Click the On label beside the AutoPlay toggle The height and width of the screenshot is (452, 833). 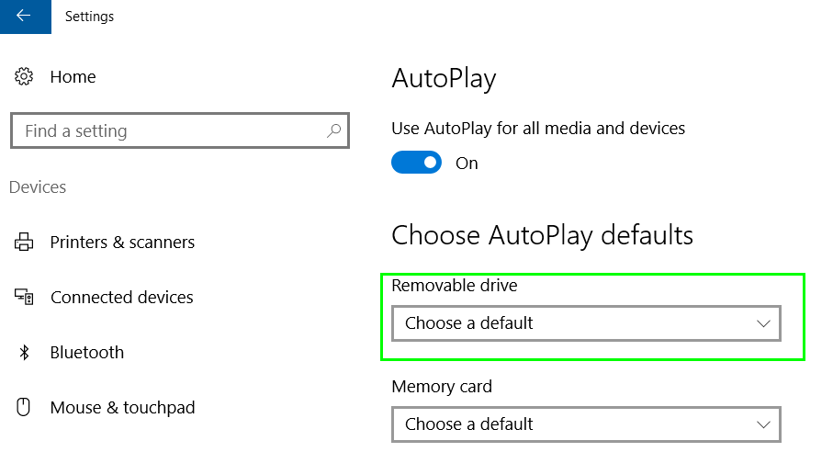tap(467, 163)
